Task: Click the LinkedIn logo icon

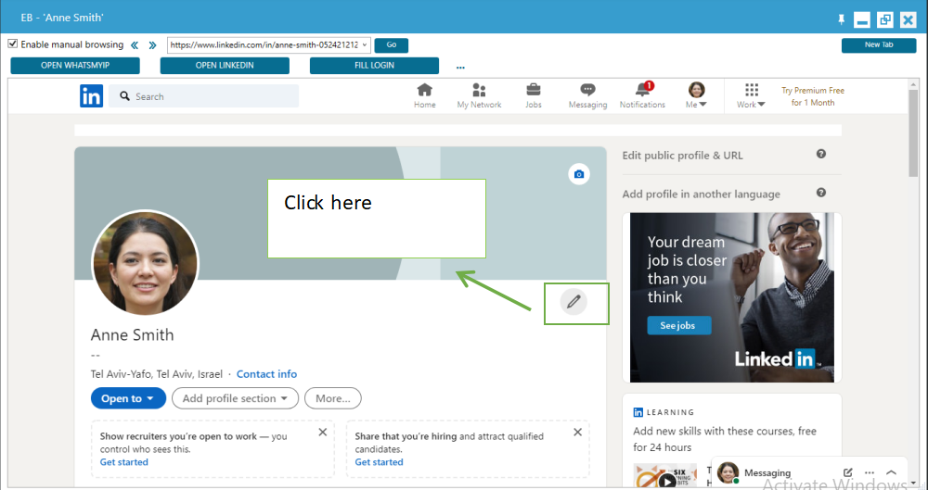Action: [91, 95]
